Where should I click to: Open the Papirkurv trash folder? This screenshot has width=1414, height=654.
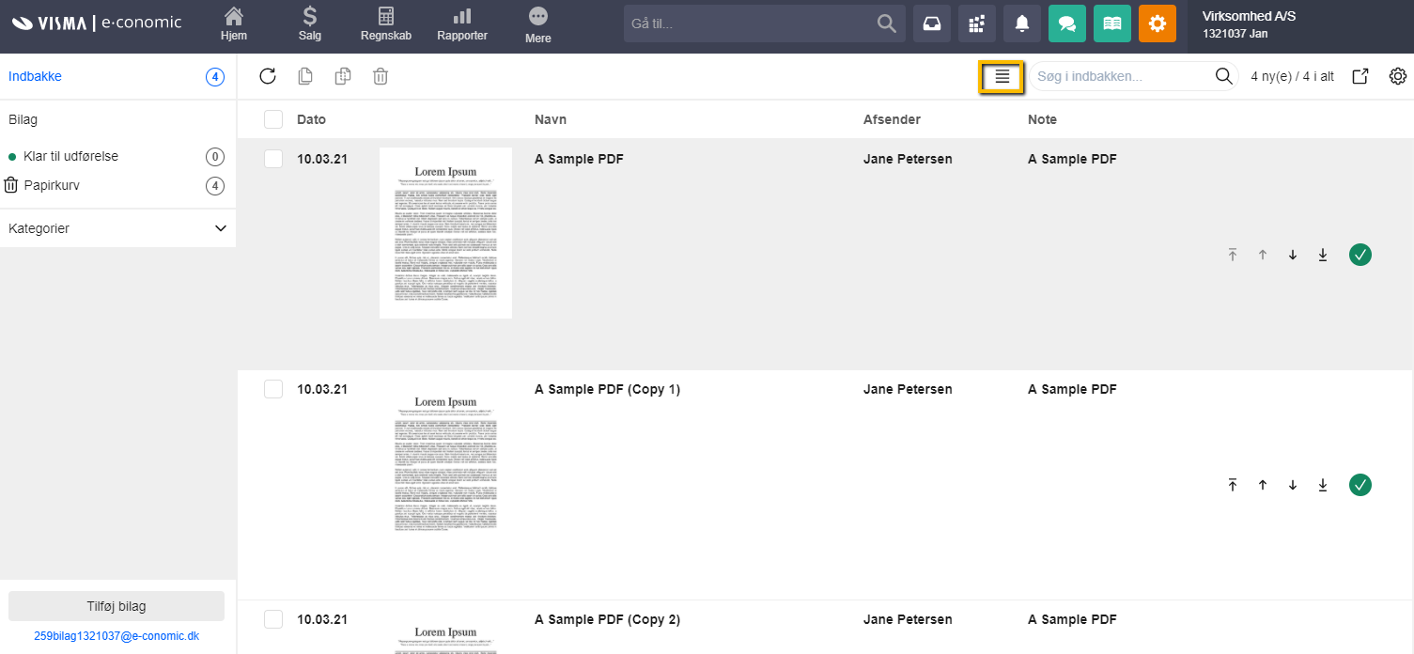pyautogui.click(x=52, y=186)
